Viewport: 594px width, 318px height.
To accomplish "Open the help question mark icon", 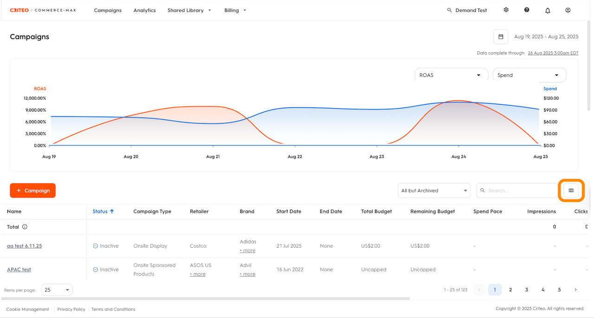I will (x=527, y=10).
